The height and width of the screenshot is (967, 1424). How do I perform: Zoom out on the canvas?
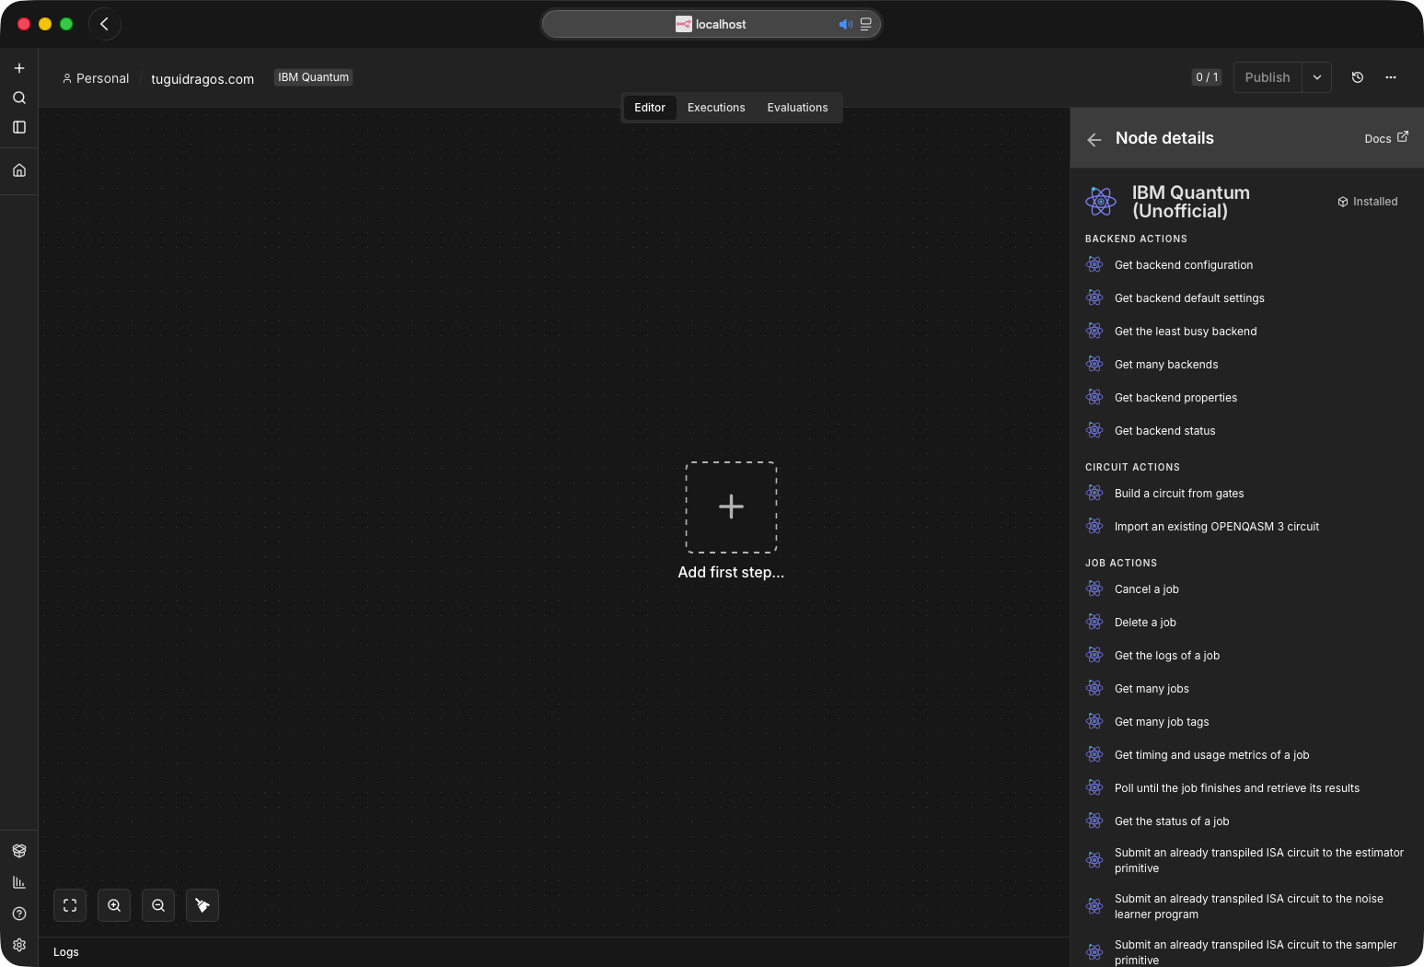(158, 905)
